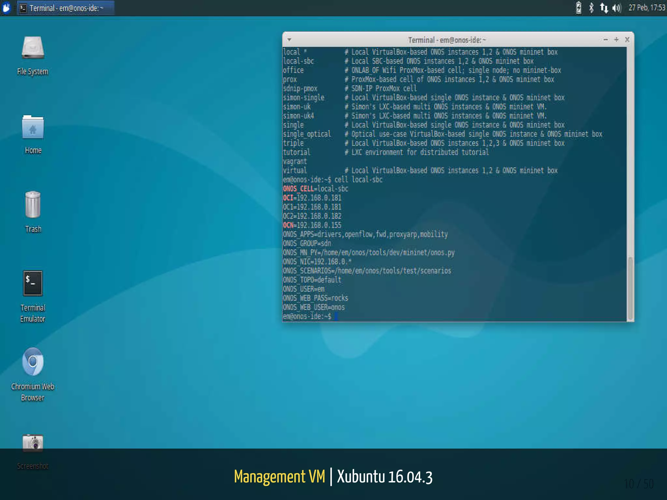
Task: Click the final terminal prompt cursor
Action: tap(336, 316)
